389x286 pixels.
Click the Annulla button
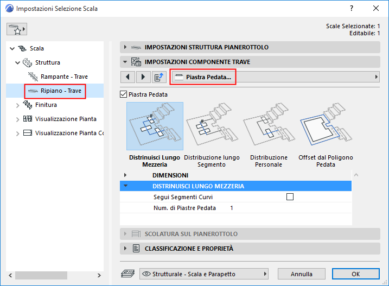coord(302,274)
